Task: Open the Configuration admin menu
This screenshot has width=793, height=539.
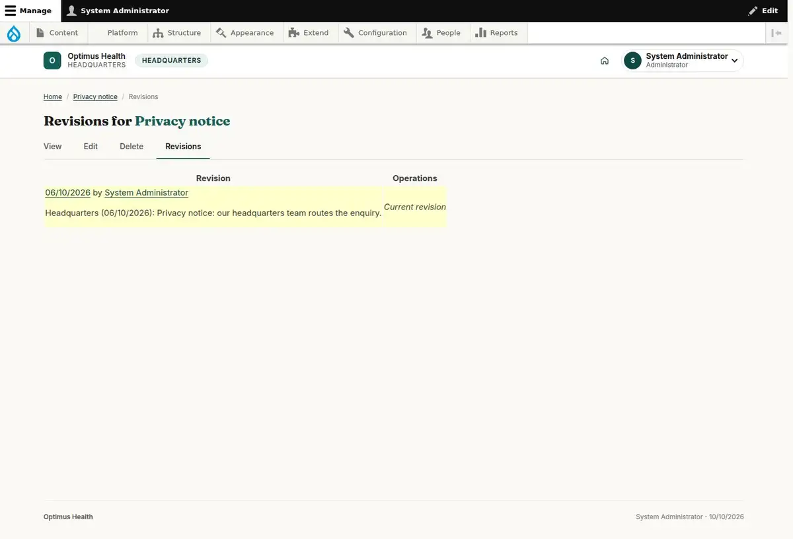Action: tap(376, 33)
